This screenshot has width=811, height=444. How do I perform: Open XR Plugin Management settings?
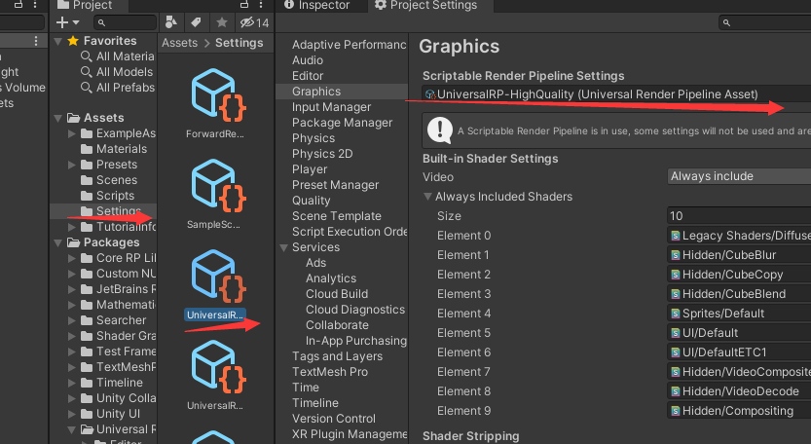click(x=350, y=434)
